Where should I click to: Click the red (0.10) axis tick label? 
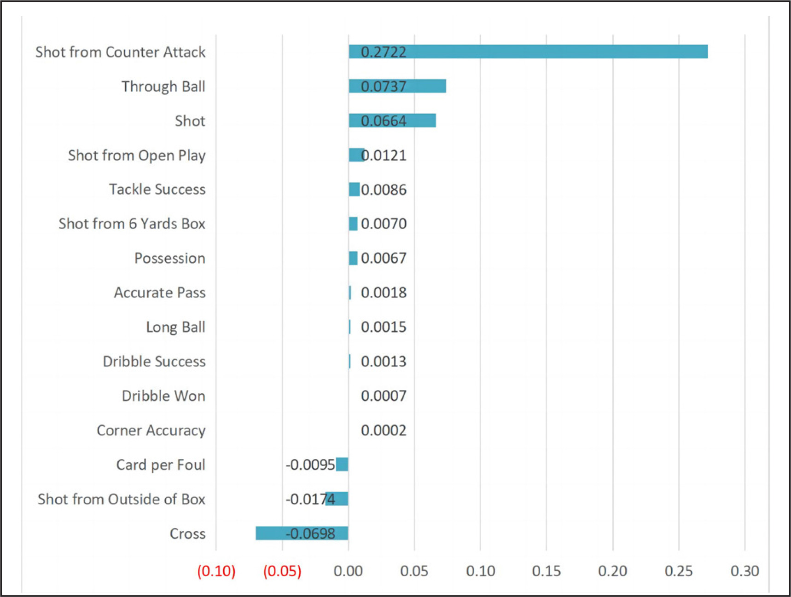pyautogui.click(x=216, y=571)
